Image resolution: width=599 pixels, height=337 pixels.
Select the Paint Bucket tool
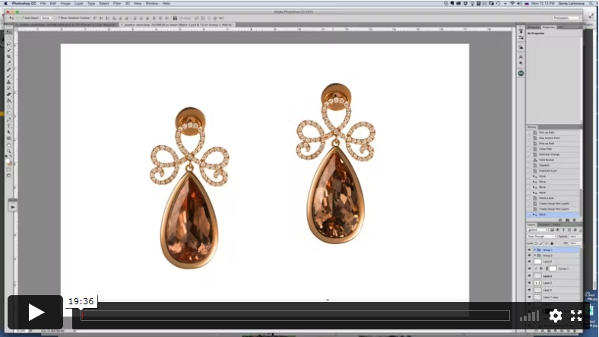click(x=9, y=100)
